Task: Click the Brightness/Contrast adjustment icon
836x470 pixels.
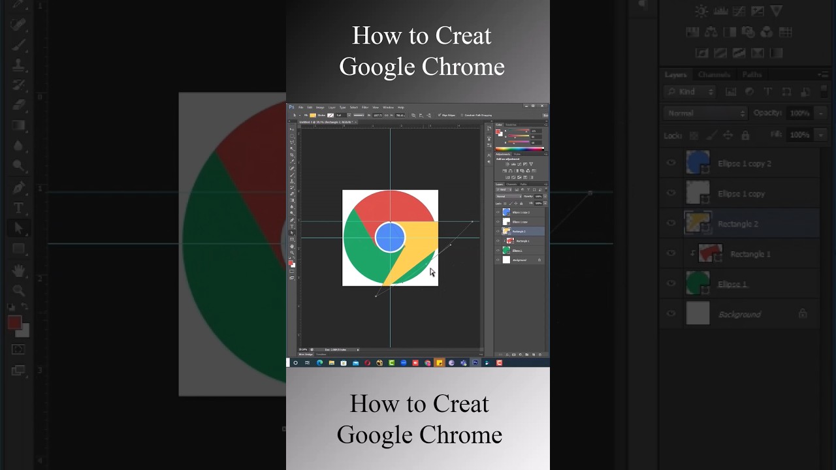Action: [x=507, y=164]
